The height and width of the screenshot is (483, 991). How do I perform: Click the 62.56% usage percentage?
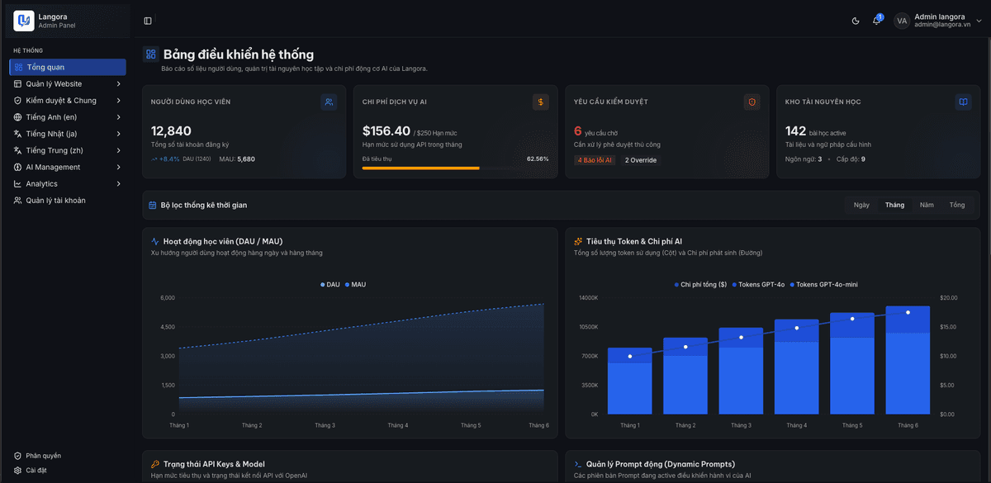point(538,159)
